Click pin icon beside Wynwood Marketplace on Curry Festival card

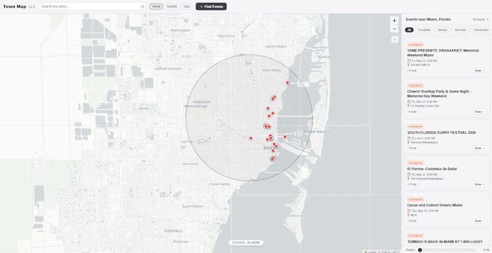pos(408,142)
